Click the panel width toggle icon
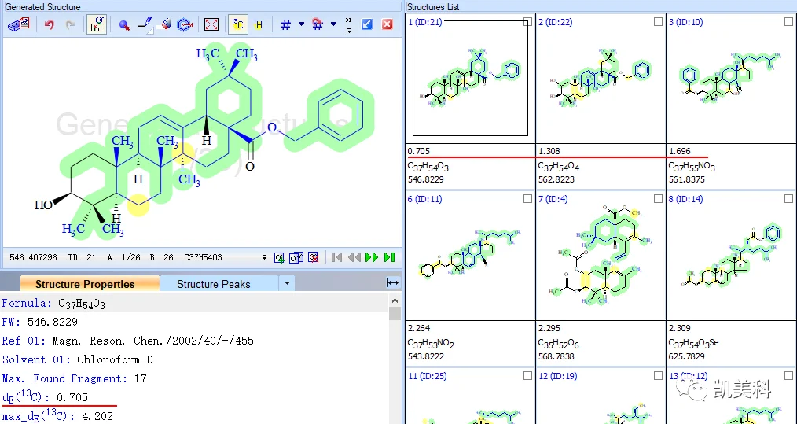 (394, 283)
